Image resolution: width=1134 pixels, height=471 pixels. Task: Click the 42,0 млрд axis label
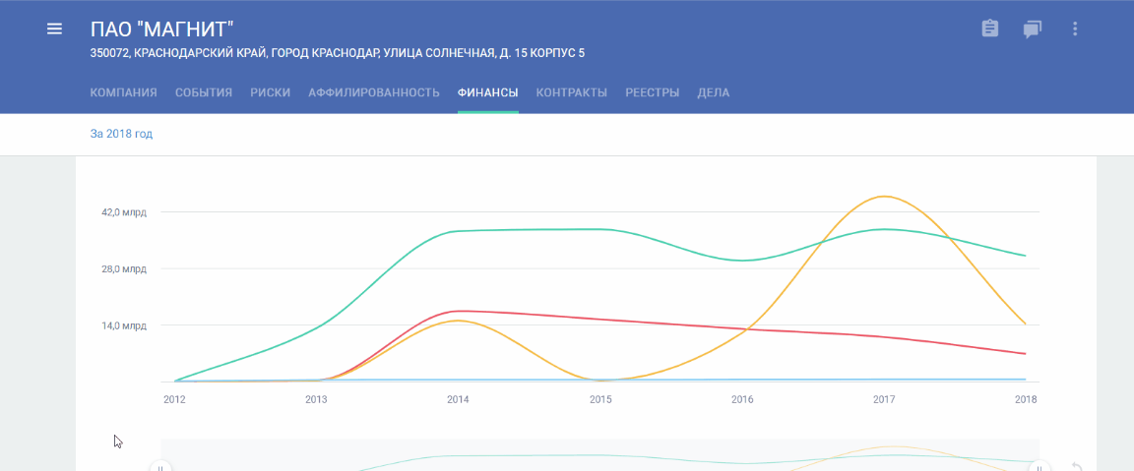tap(124, 212)
